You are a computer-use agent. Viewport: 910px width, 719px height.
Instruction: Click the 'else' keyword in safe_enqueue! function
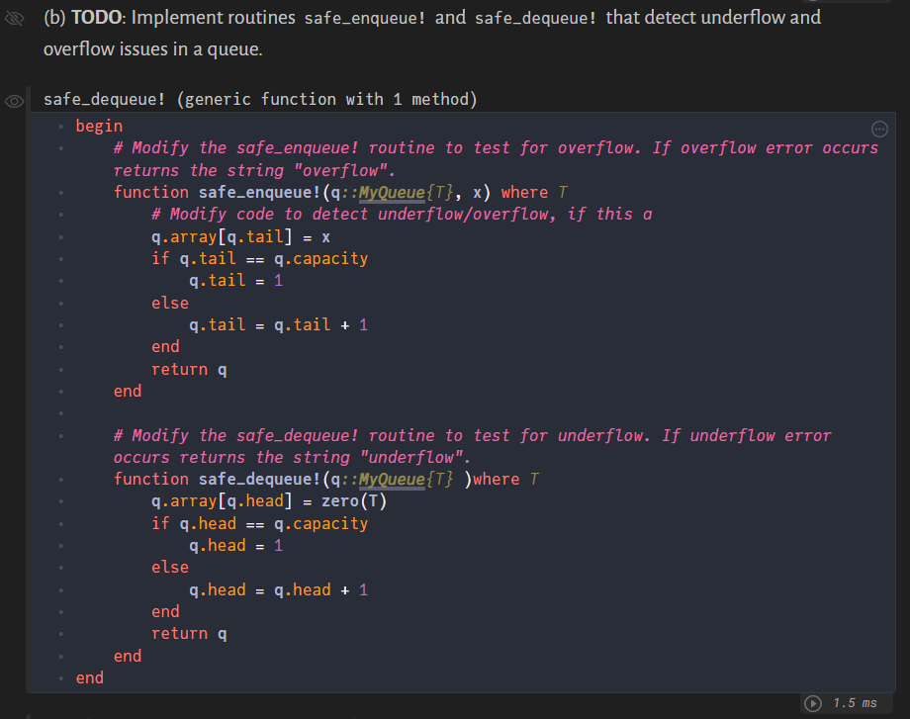(x=170, y=304)
